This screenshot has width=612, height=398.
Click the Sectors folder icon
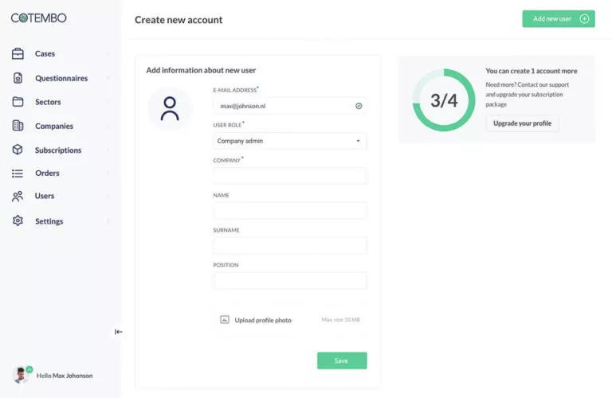18,102
